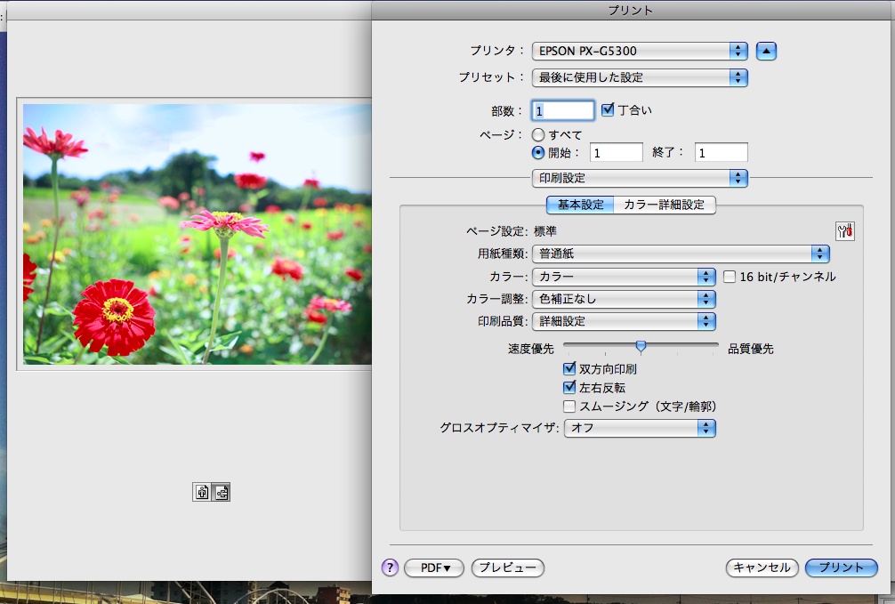Image resolution: width=895 pixels, height=604 pixels.
Task: Uncheck the 左右反転 mirror checkbox
Action: (x=569, y=387)
